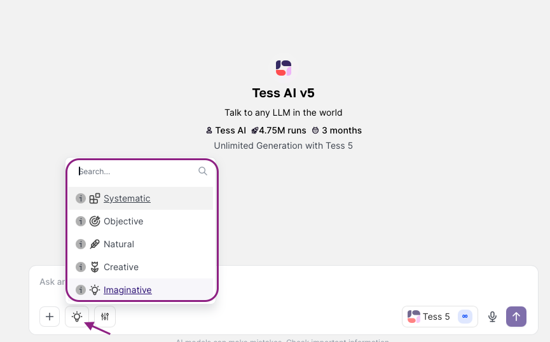Click the infinity badge on model selector
Viewport: 550px width, 342px height.
pyautogui.click(x=465, y=317)
